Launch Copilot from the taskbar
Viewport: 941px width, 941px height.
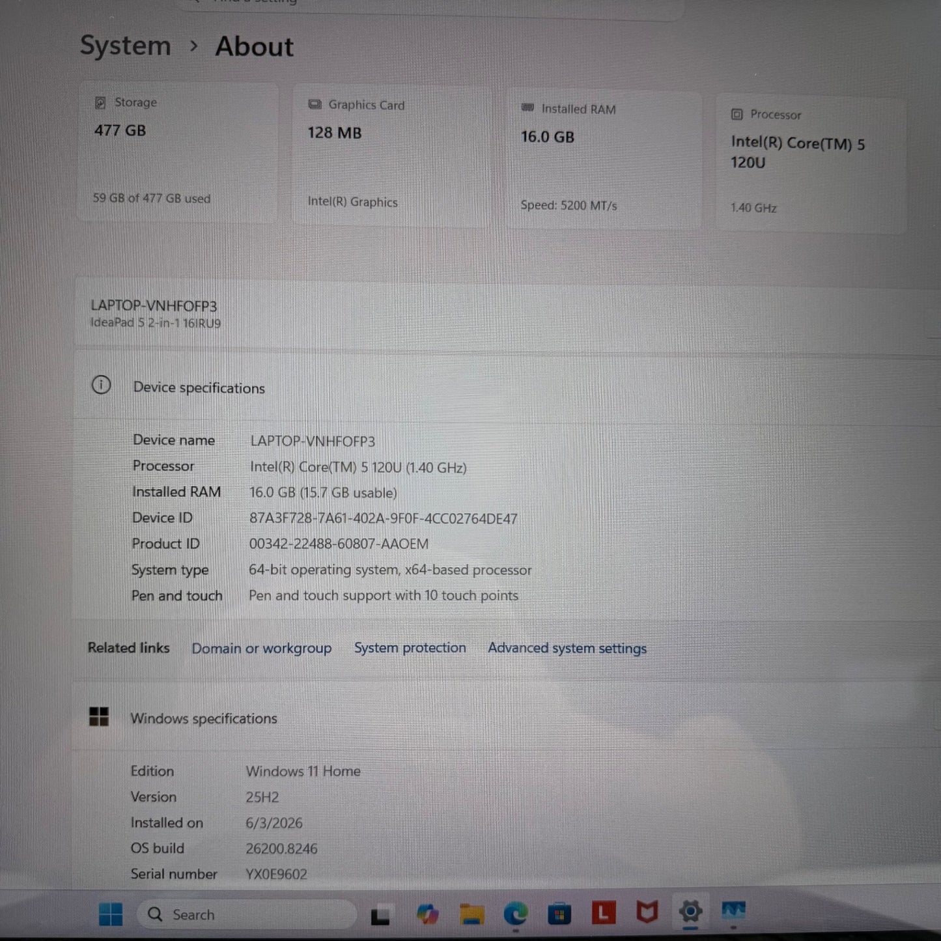coord(427,914)
